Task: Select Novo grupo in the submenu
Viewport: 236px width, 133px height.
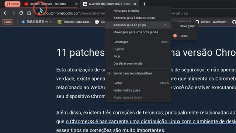Action: click(184, 26)
